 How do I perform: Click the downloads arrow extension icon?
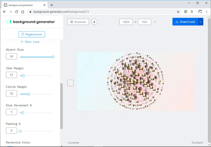pos(192,12)
